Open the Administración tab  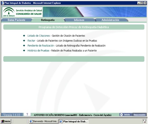pyautogui.click(x=110, y=20)
